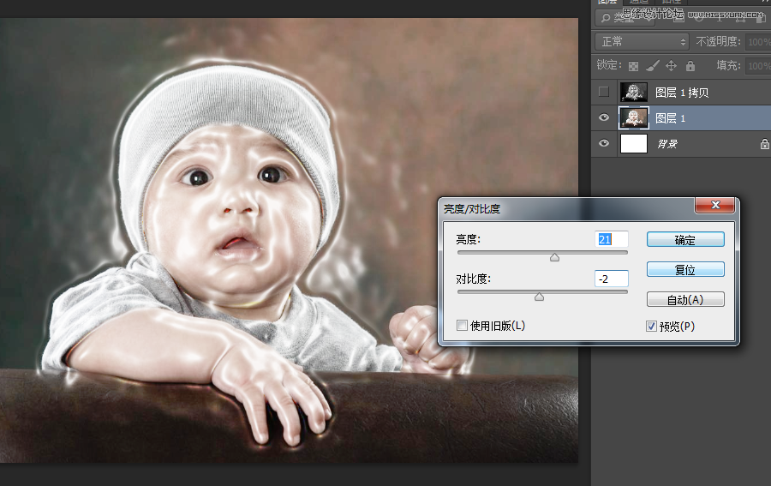
Task: Click the 对比度 value field
Action: click(611, 279)
